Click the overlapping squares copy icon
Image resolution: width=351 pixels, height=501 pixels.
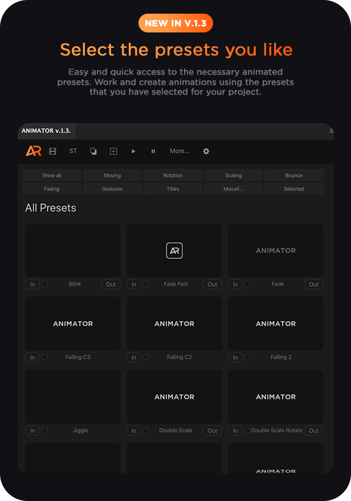pyautogui.click(x=93, y=151)
